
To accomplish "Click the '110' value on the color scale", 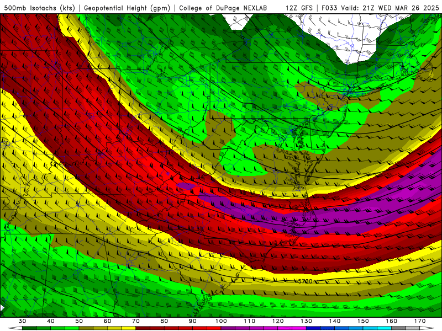I will point(250,321).
